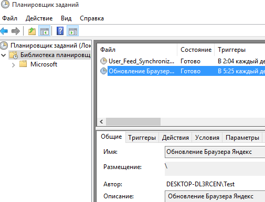Click the root Планировщик заданий clock icon
The height and width of the screenshot is (202, 265).
pos(4,46)
